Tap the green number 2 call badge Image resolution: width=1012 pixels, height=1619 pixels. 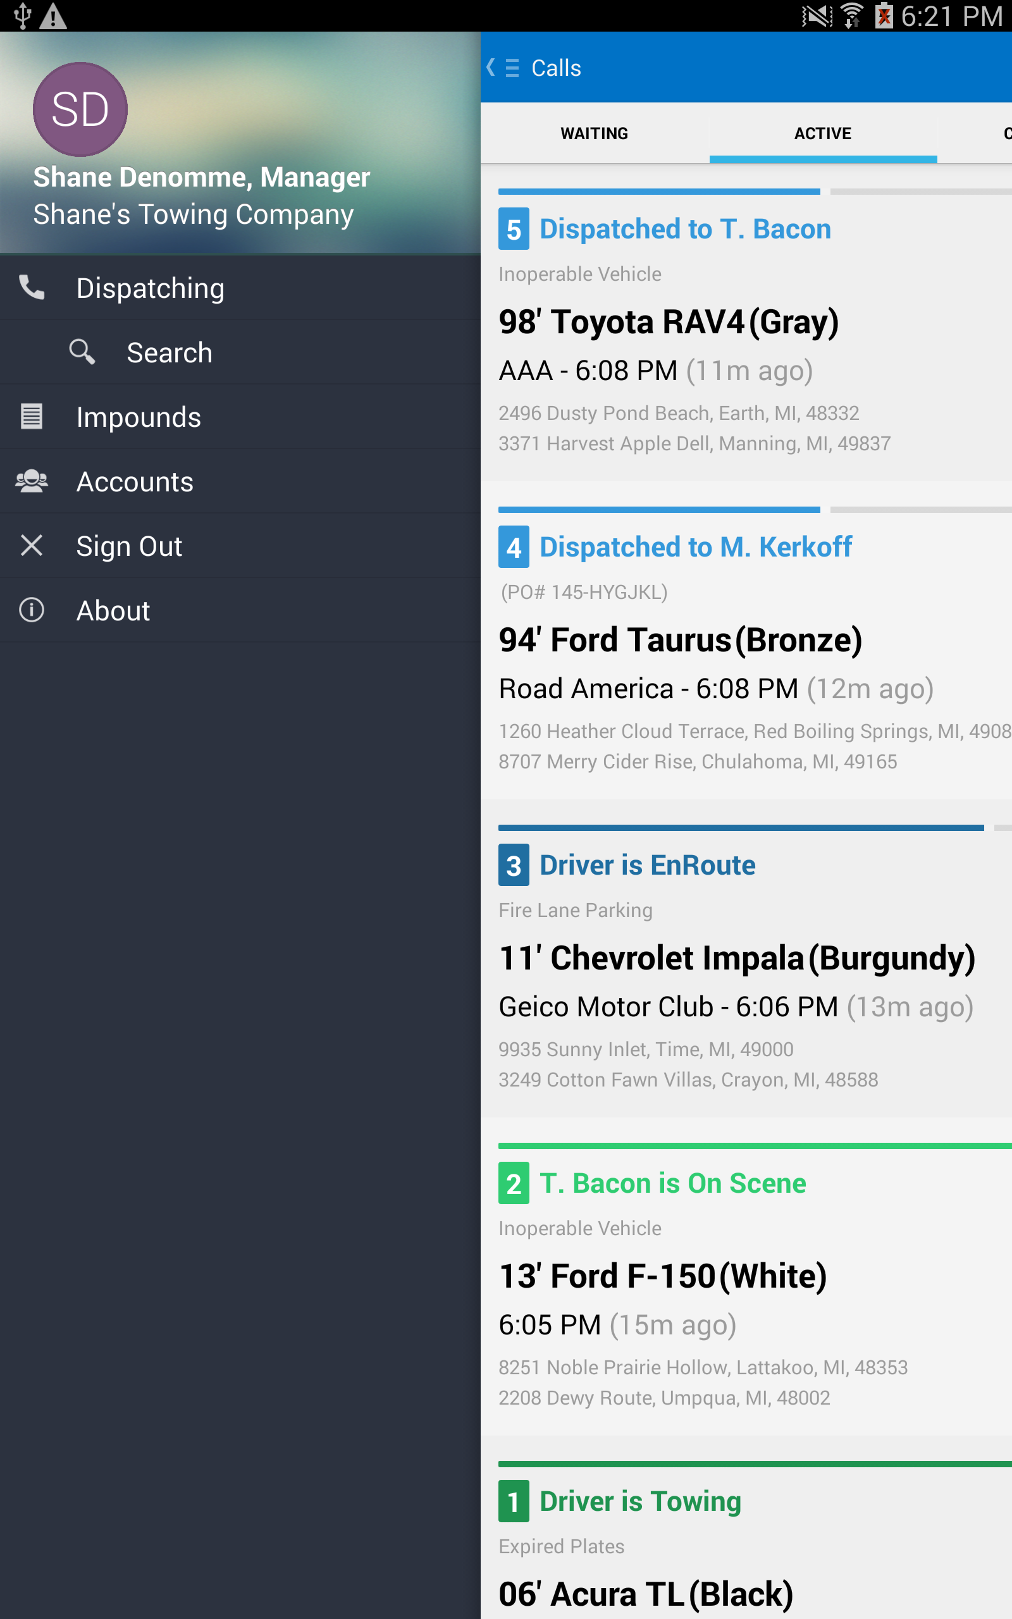[x=514, y=1183]
